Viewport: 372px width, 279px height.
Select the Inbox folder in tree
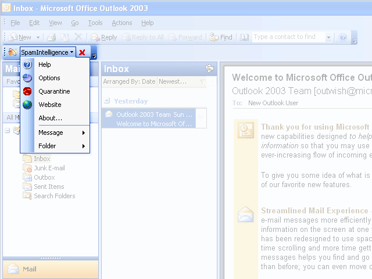tap(42, 159)
